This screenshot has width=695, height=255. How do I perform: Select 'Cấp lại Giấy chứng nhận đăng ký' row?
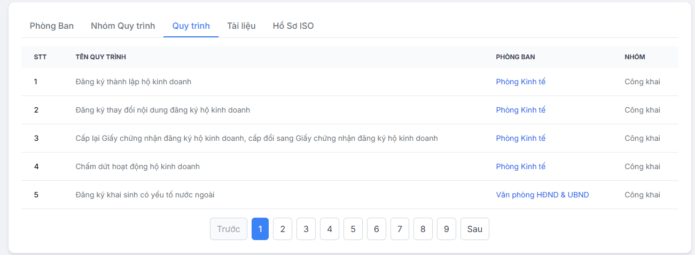click(350, 138)
